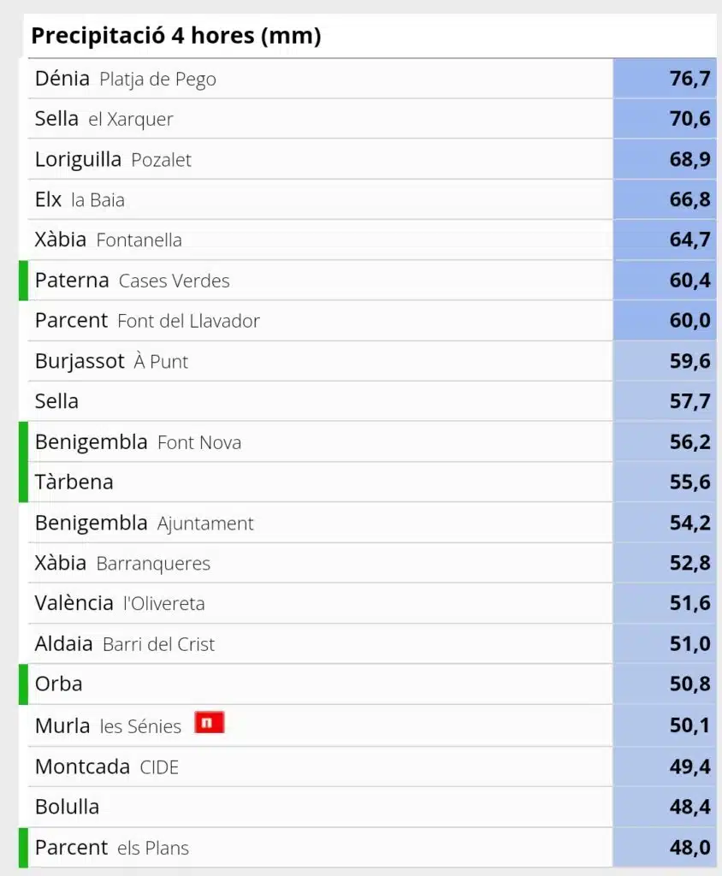The height and width of the screenshot is (876, 722).
Task: Open València l'Olivereta row
Action: (x=372, y=603)
